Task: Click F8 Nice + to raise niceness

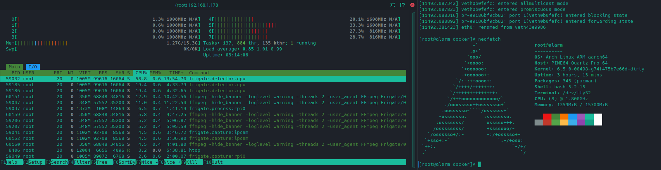Action: [x=169, y=162]
